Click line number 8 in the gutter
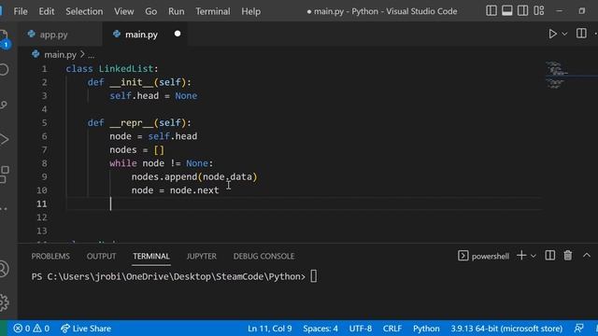The height and width of the screenshot is (336, 598). coord(44,163)
